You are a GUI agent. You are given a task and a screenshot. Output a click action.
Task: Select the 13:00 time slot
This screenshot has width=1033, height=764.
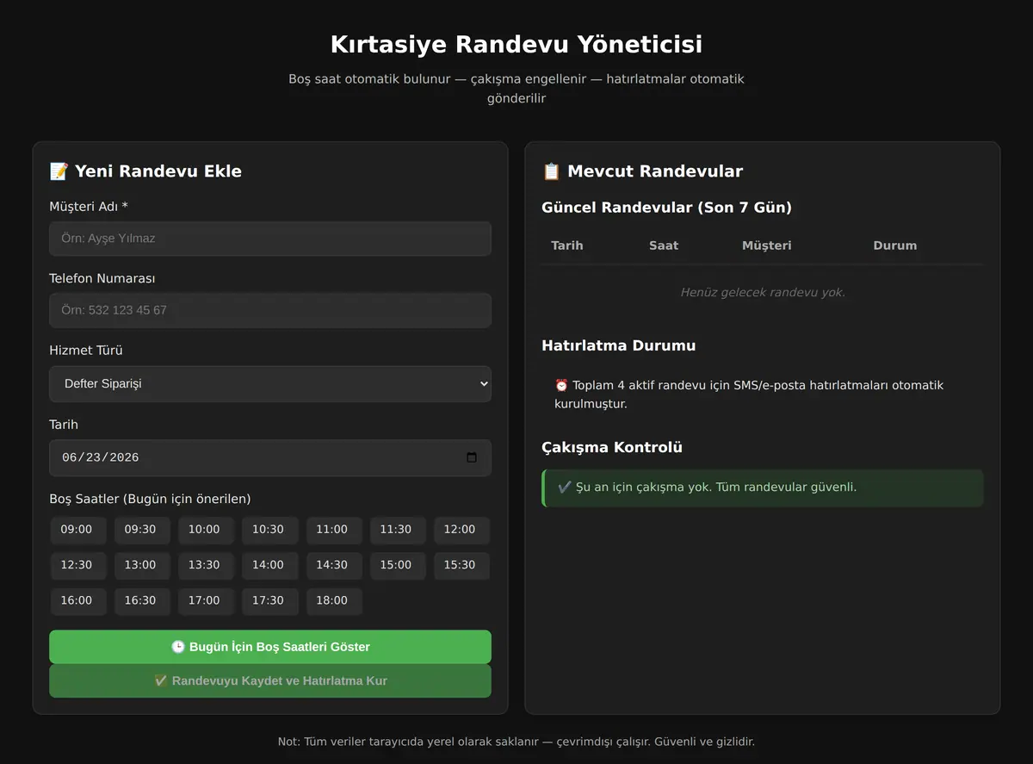[140, 565]
